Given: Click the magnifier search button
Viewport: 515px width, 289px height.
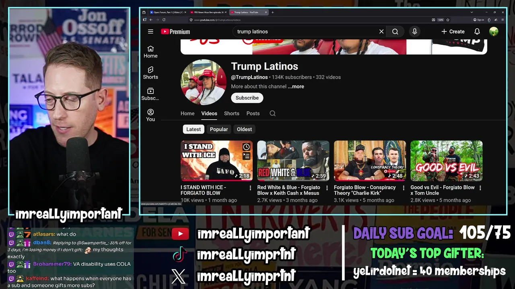Looking at the screenshot, I should click(x=395, y=31).
